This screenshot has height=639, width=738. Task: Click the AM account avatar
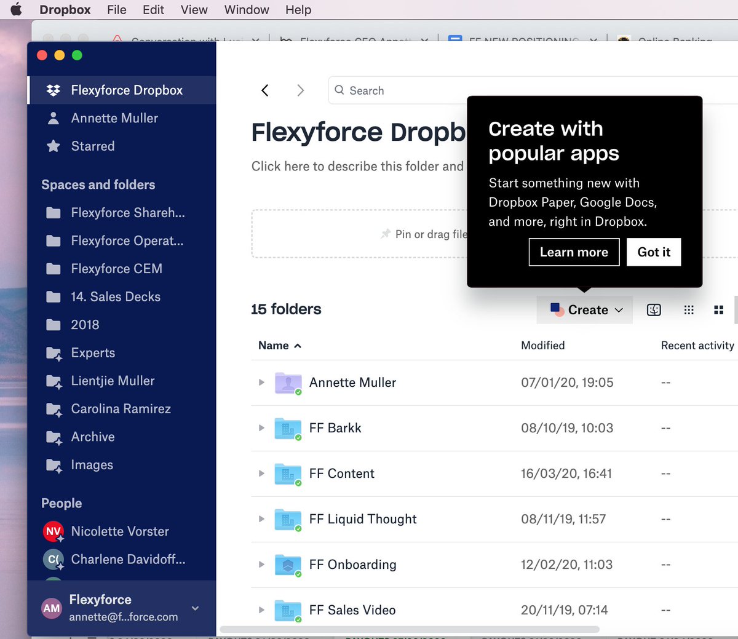[x=52, y=608]
